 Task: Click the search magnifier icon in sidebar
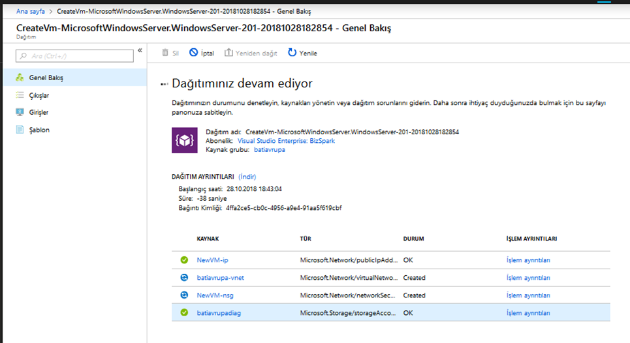pos(24,56)
